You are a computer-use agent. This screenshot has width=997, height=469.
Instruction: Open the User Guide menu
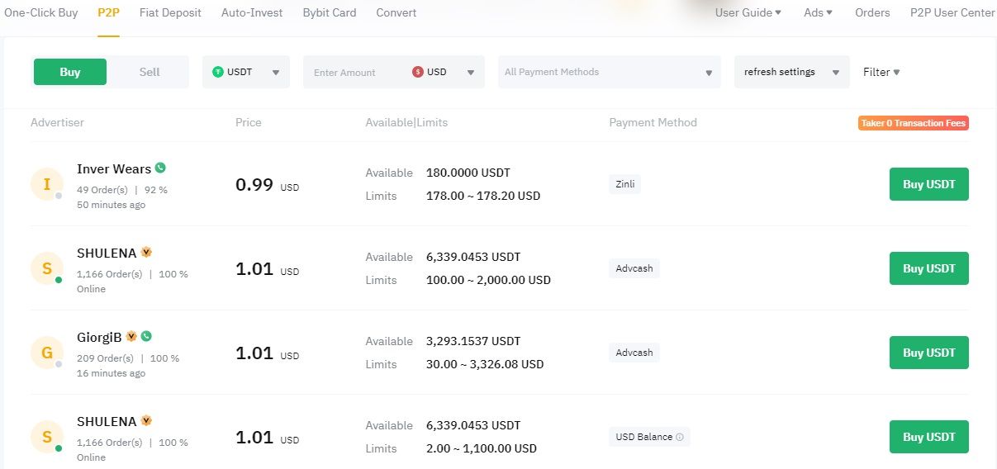748,12
